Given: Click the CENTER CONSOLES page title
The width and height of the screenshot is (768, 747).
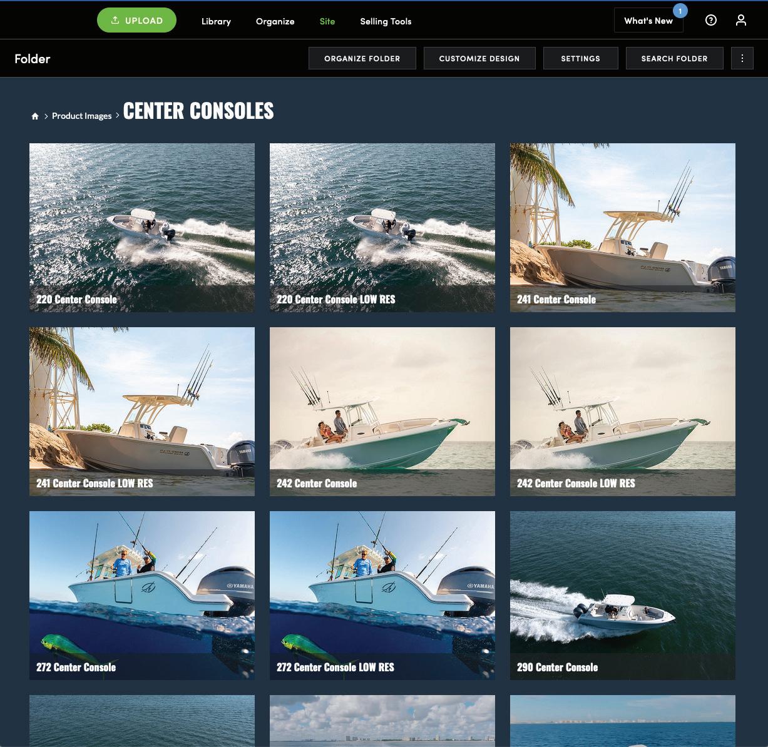Looking at the screenshot, I should (x=198, y=111).
